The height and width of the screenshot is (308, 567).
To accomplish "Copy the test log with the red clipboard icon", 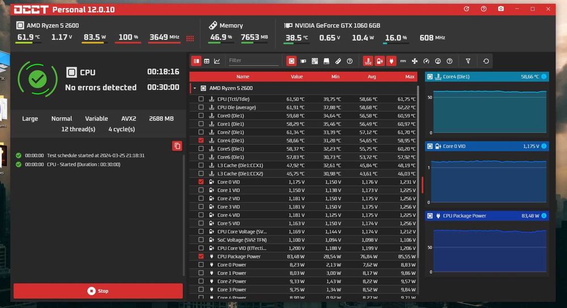I will point(177,146).
